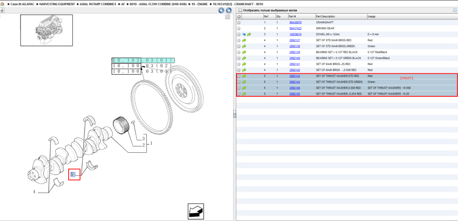458x221 pixels.
Task: Click the grid icon at parts list header right
Action: pos(454,10)
